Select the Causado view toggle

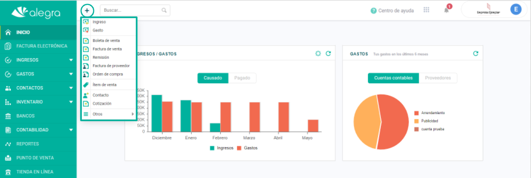click(x=213, y=78)
